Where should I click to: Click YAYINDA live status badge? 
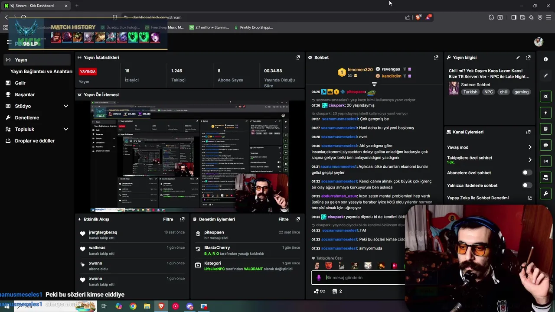[88, 71]
